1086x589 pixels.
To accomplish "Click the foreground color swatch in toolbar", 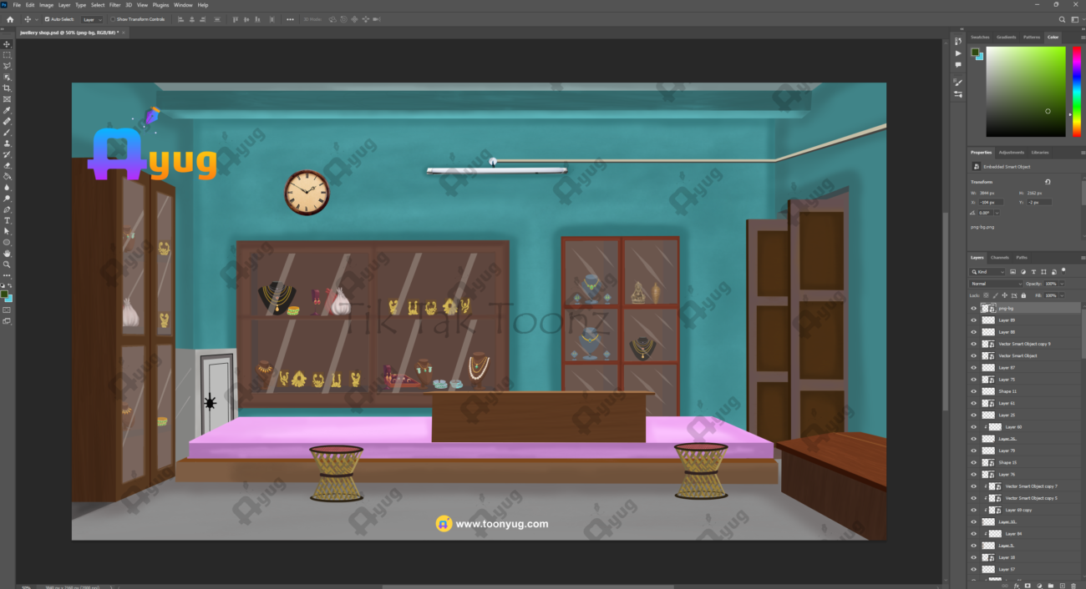I will pos(5,294).
